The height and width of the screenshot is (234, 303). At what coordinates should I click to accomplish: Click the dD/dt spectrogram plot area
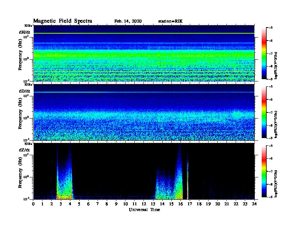tap(144, 112)
